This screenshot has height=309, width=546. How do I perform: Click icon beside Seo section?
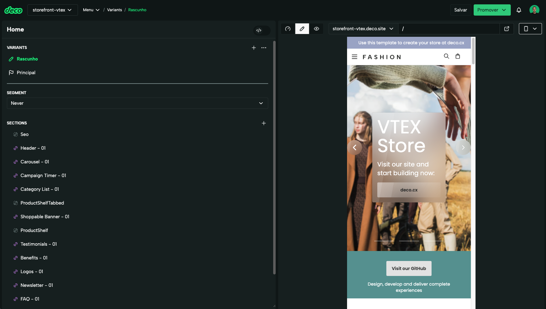(x=16, y=134)
